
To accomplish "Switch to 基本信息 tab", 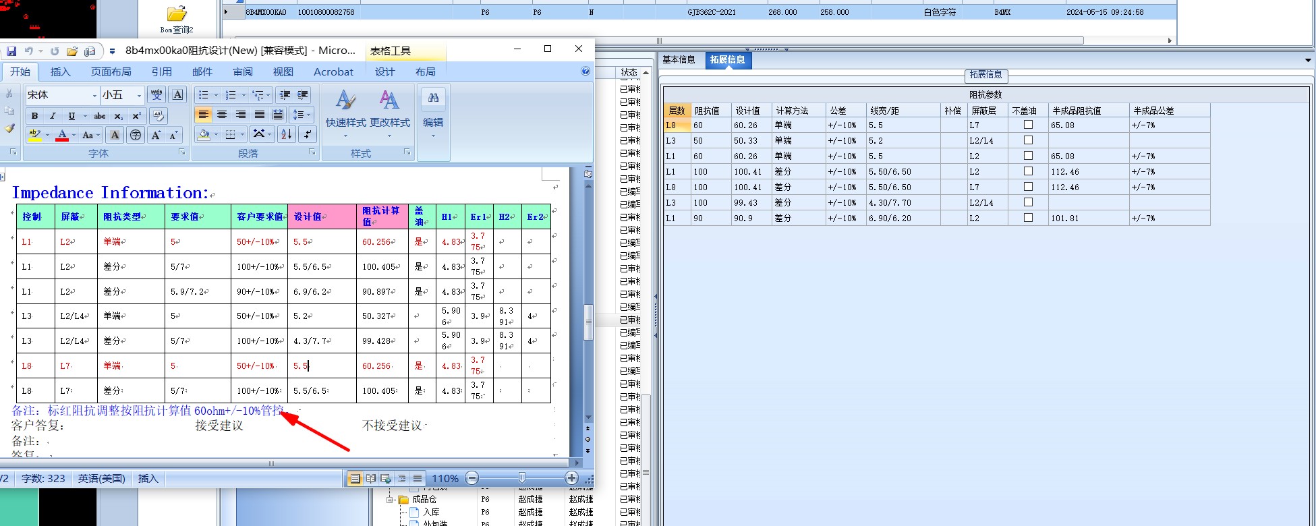I will click(679, 59).
